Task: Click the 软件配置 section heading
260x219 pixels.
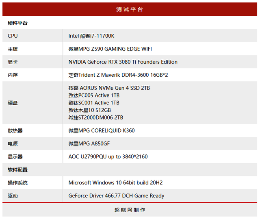Action: coord(18,169)
